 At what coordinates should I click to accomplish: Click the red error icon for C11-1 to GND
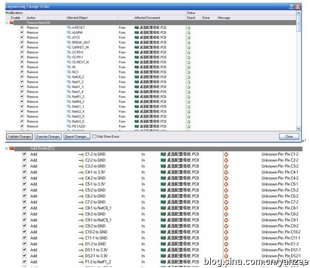click(x=226, y=238)
